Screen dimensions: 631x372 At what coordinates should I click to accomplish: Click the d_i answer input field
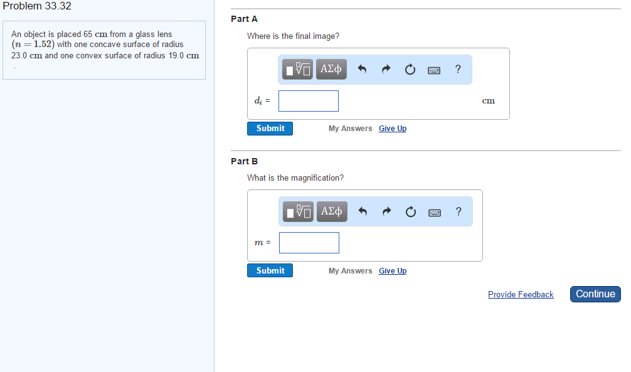pos(309,101)
